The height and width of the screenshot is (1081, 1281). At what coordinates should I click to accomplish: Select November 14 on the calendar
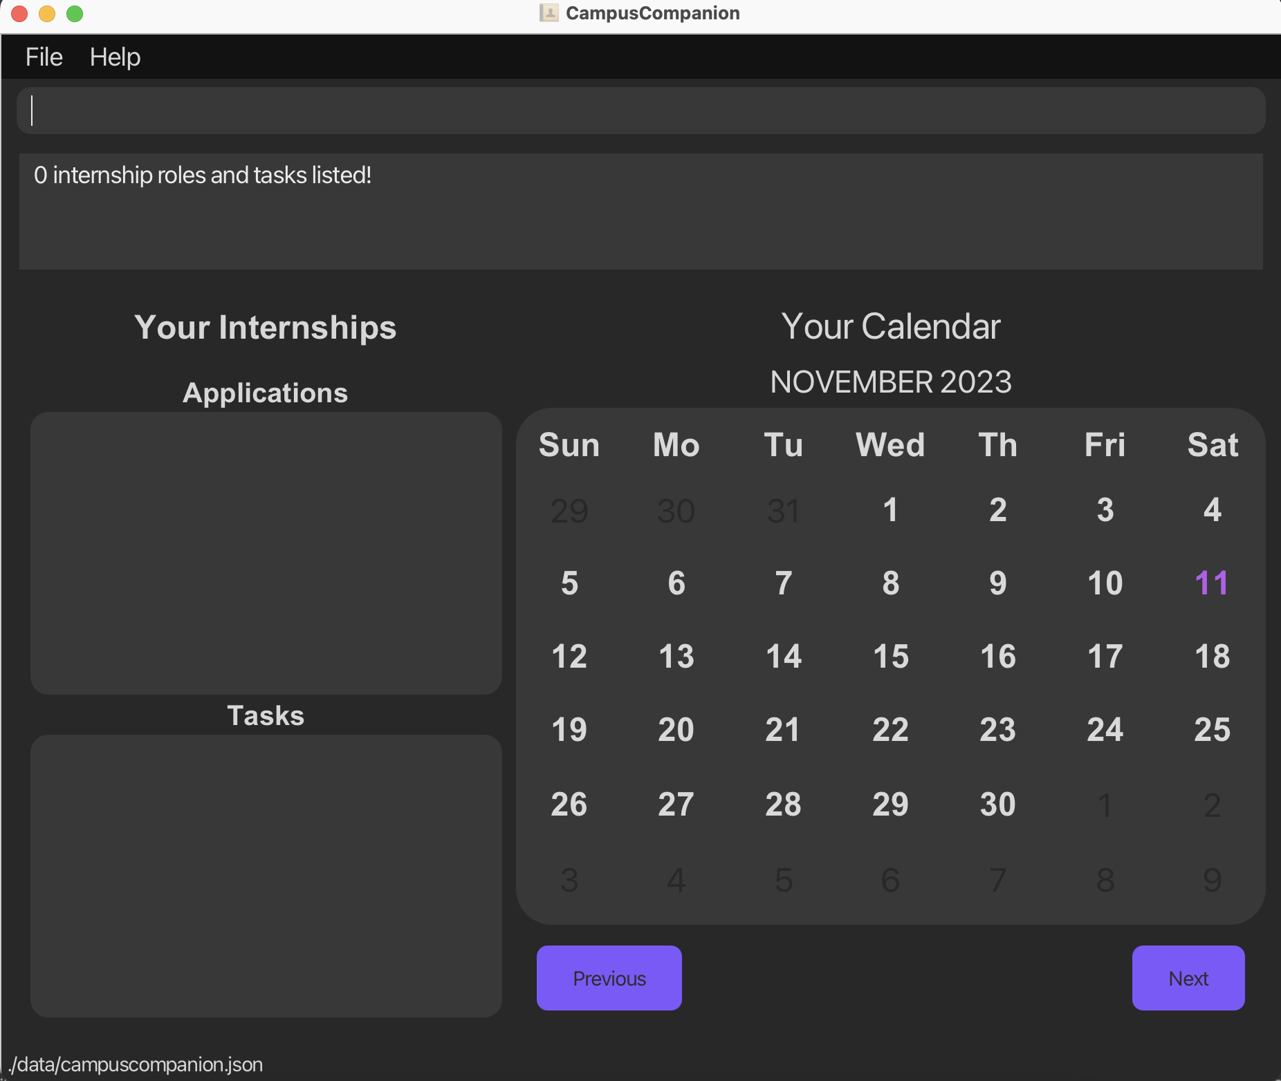(783, 657)
